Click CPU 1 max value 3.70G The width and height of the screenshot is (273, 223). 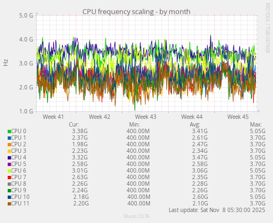coord(258,138)
